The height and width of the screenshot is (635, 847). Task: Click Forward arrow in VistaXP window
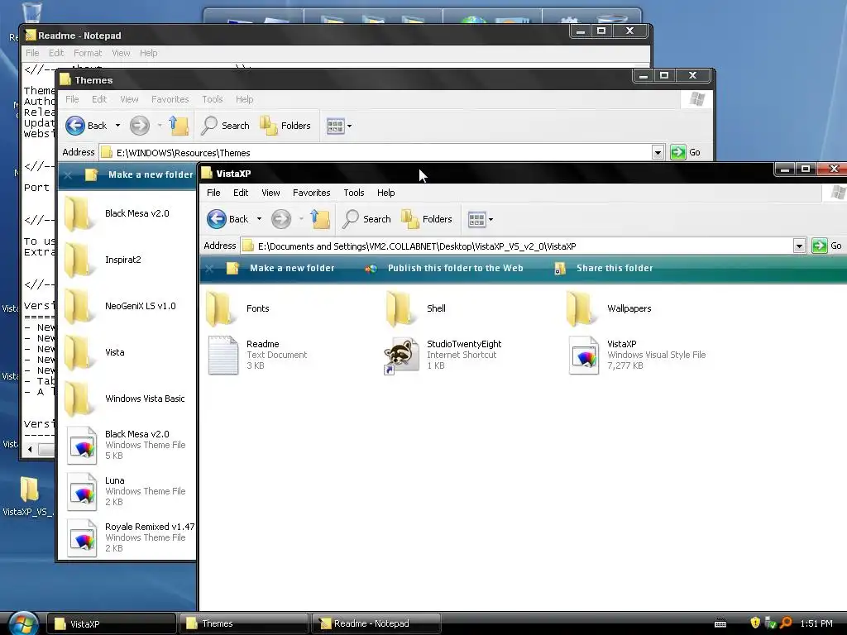[x=281, y=219]
